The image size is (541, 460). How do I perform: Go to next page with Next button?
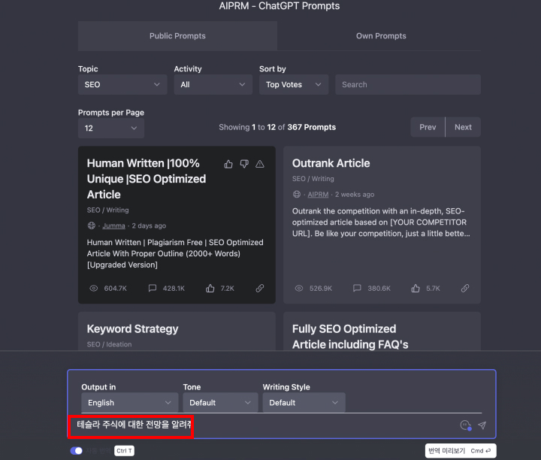pyautogui.click(x=463, y=127)
